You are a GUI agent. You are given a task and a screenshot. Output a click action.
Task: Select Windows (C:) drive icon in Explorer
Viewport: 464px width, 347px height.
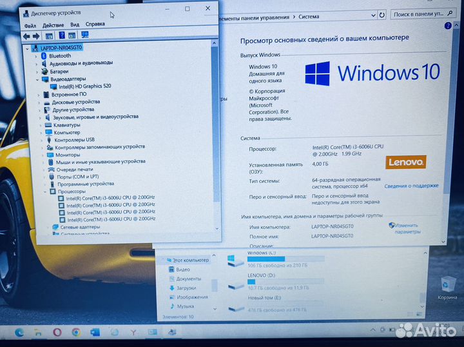pyautogui.click(x=235, y=261)
